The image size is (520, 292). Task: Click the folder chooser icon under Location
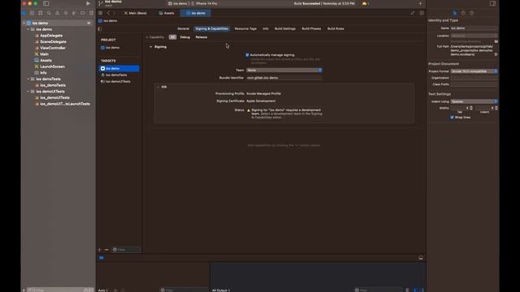496,41
